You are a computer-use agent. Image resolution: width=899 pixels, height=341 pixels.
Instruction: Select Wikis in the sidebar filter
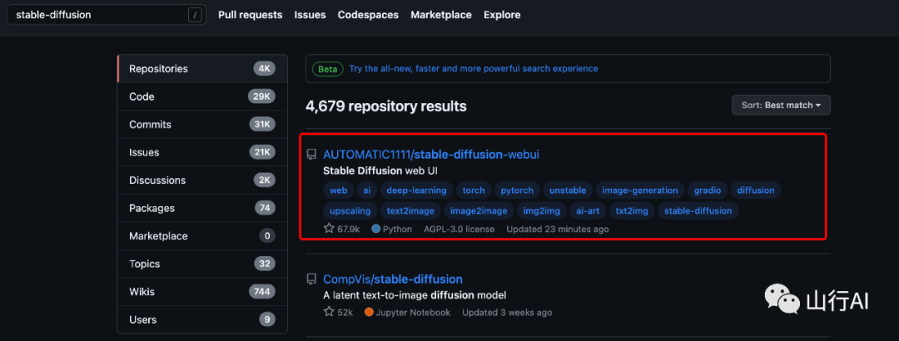tap(144, 291)
